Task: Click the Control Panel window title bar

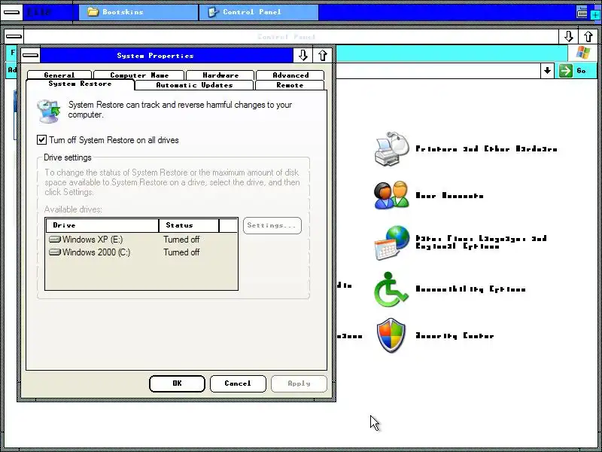Action: (x=291, y=37)
